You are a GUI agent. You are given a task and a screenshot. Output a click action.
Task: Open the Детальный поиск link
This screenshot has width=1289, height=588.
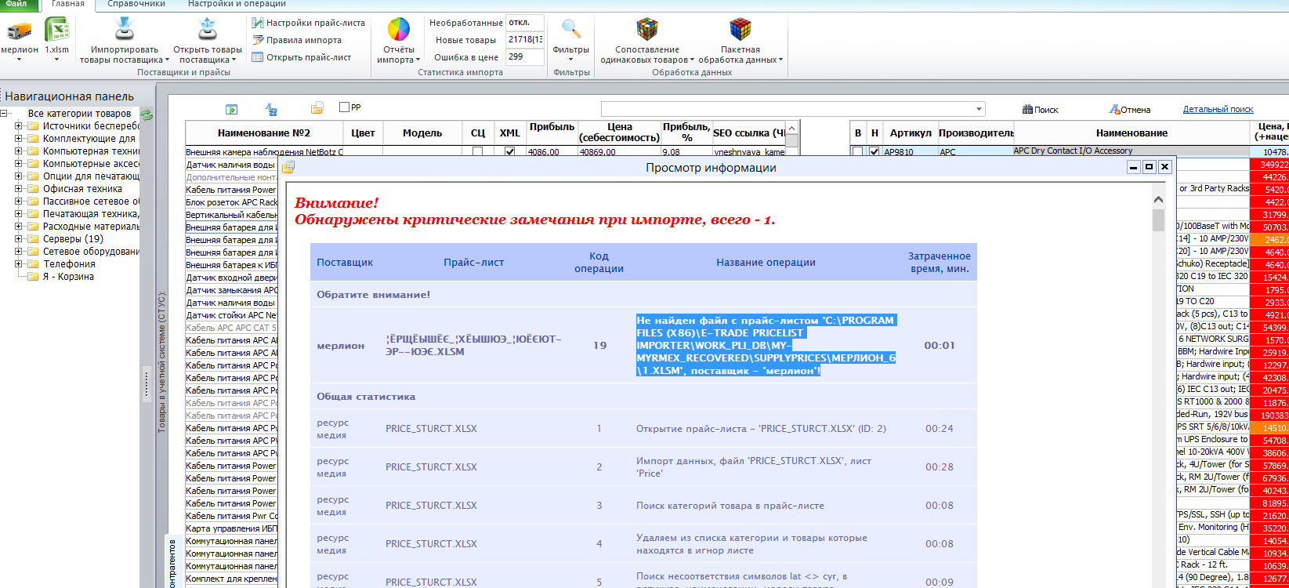(x=1218, y=109)
